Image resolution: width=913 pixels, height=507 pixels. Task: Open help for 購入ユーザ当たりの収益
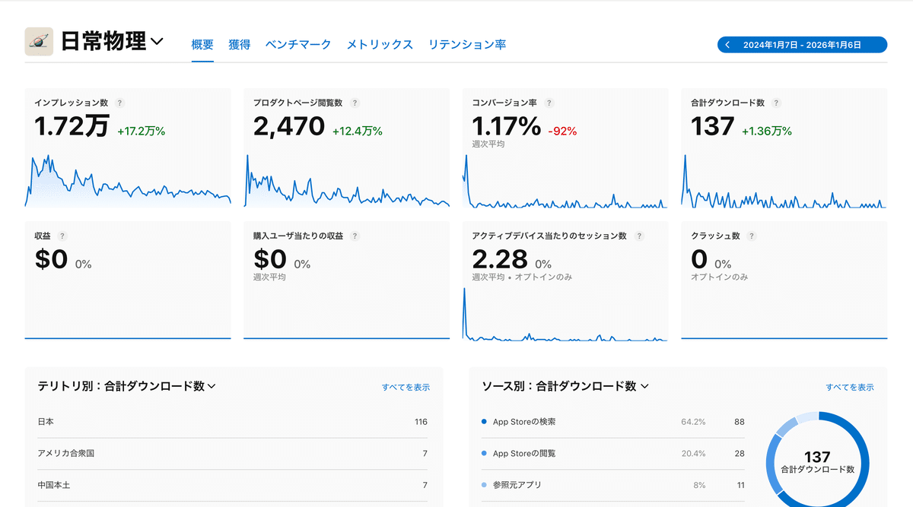(355, 236)
